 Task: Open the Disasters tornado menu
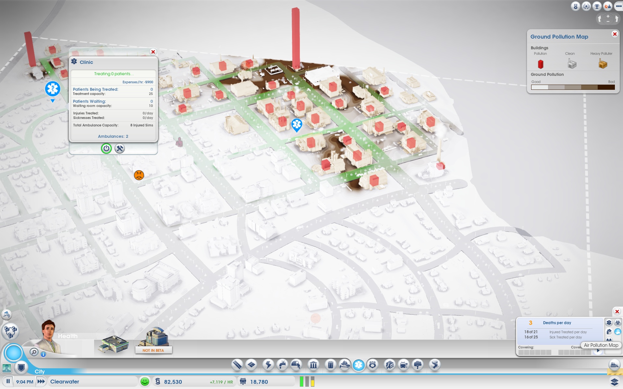[434, 365]
